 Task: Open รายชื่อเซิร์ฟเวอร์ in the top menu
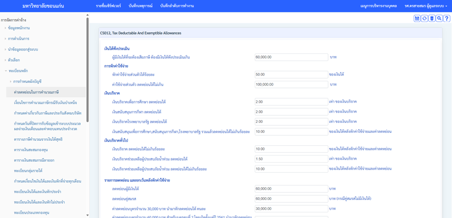pyautogui.click(x=109, y=6)
